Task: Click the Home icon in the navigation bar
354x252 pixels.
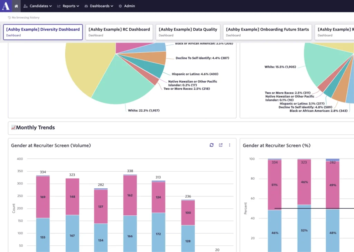Action: (16, 6)
